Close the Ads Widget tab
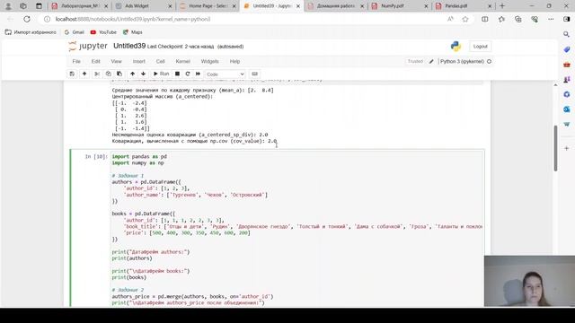The width and height of the screenshot is (575, 323). pyautogui.click(x=170, y=6)
